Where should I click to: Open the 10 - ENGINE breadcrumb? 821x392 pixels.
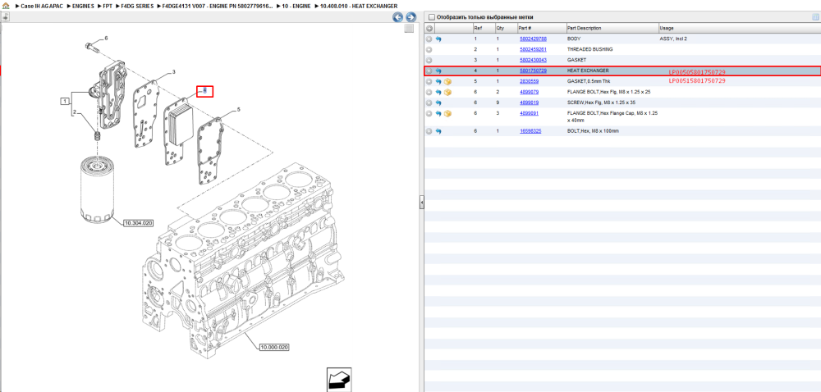click(296, 6)
